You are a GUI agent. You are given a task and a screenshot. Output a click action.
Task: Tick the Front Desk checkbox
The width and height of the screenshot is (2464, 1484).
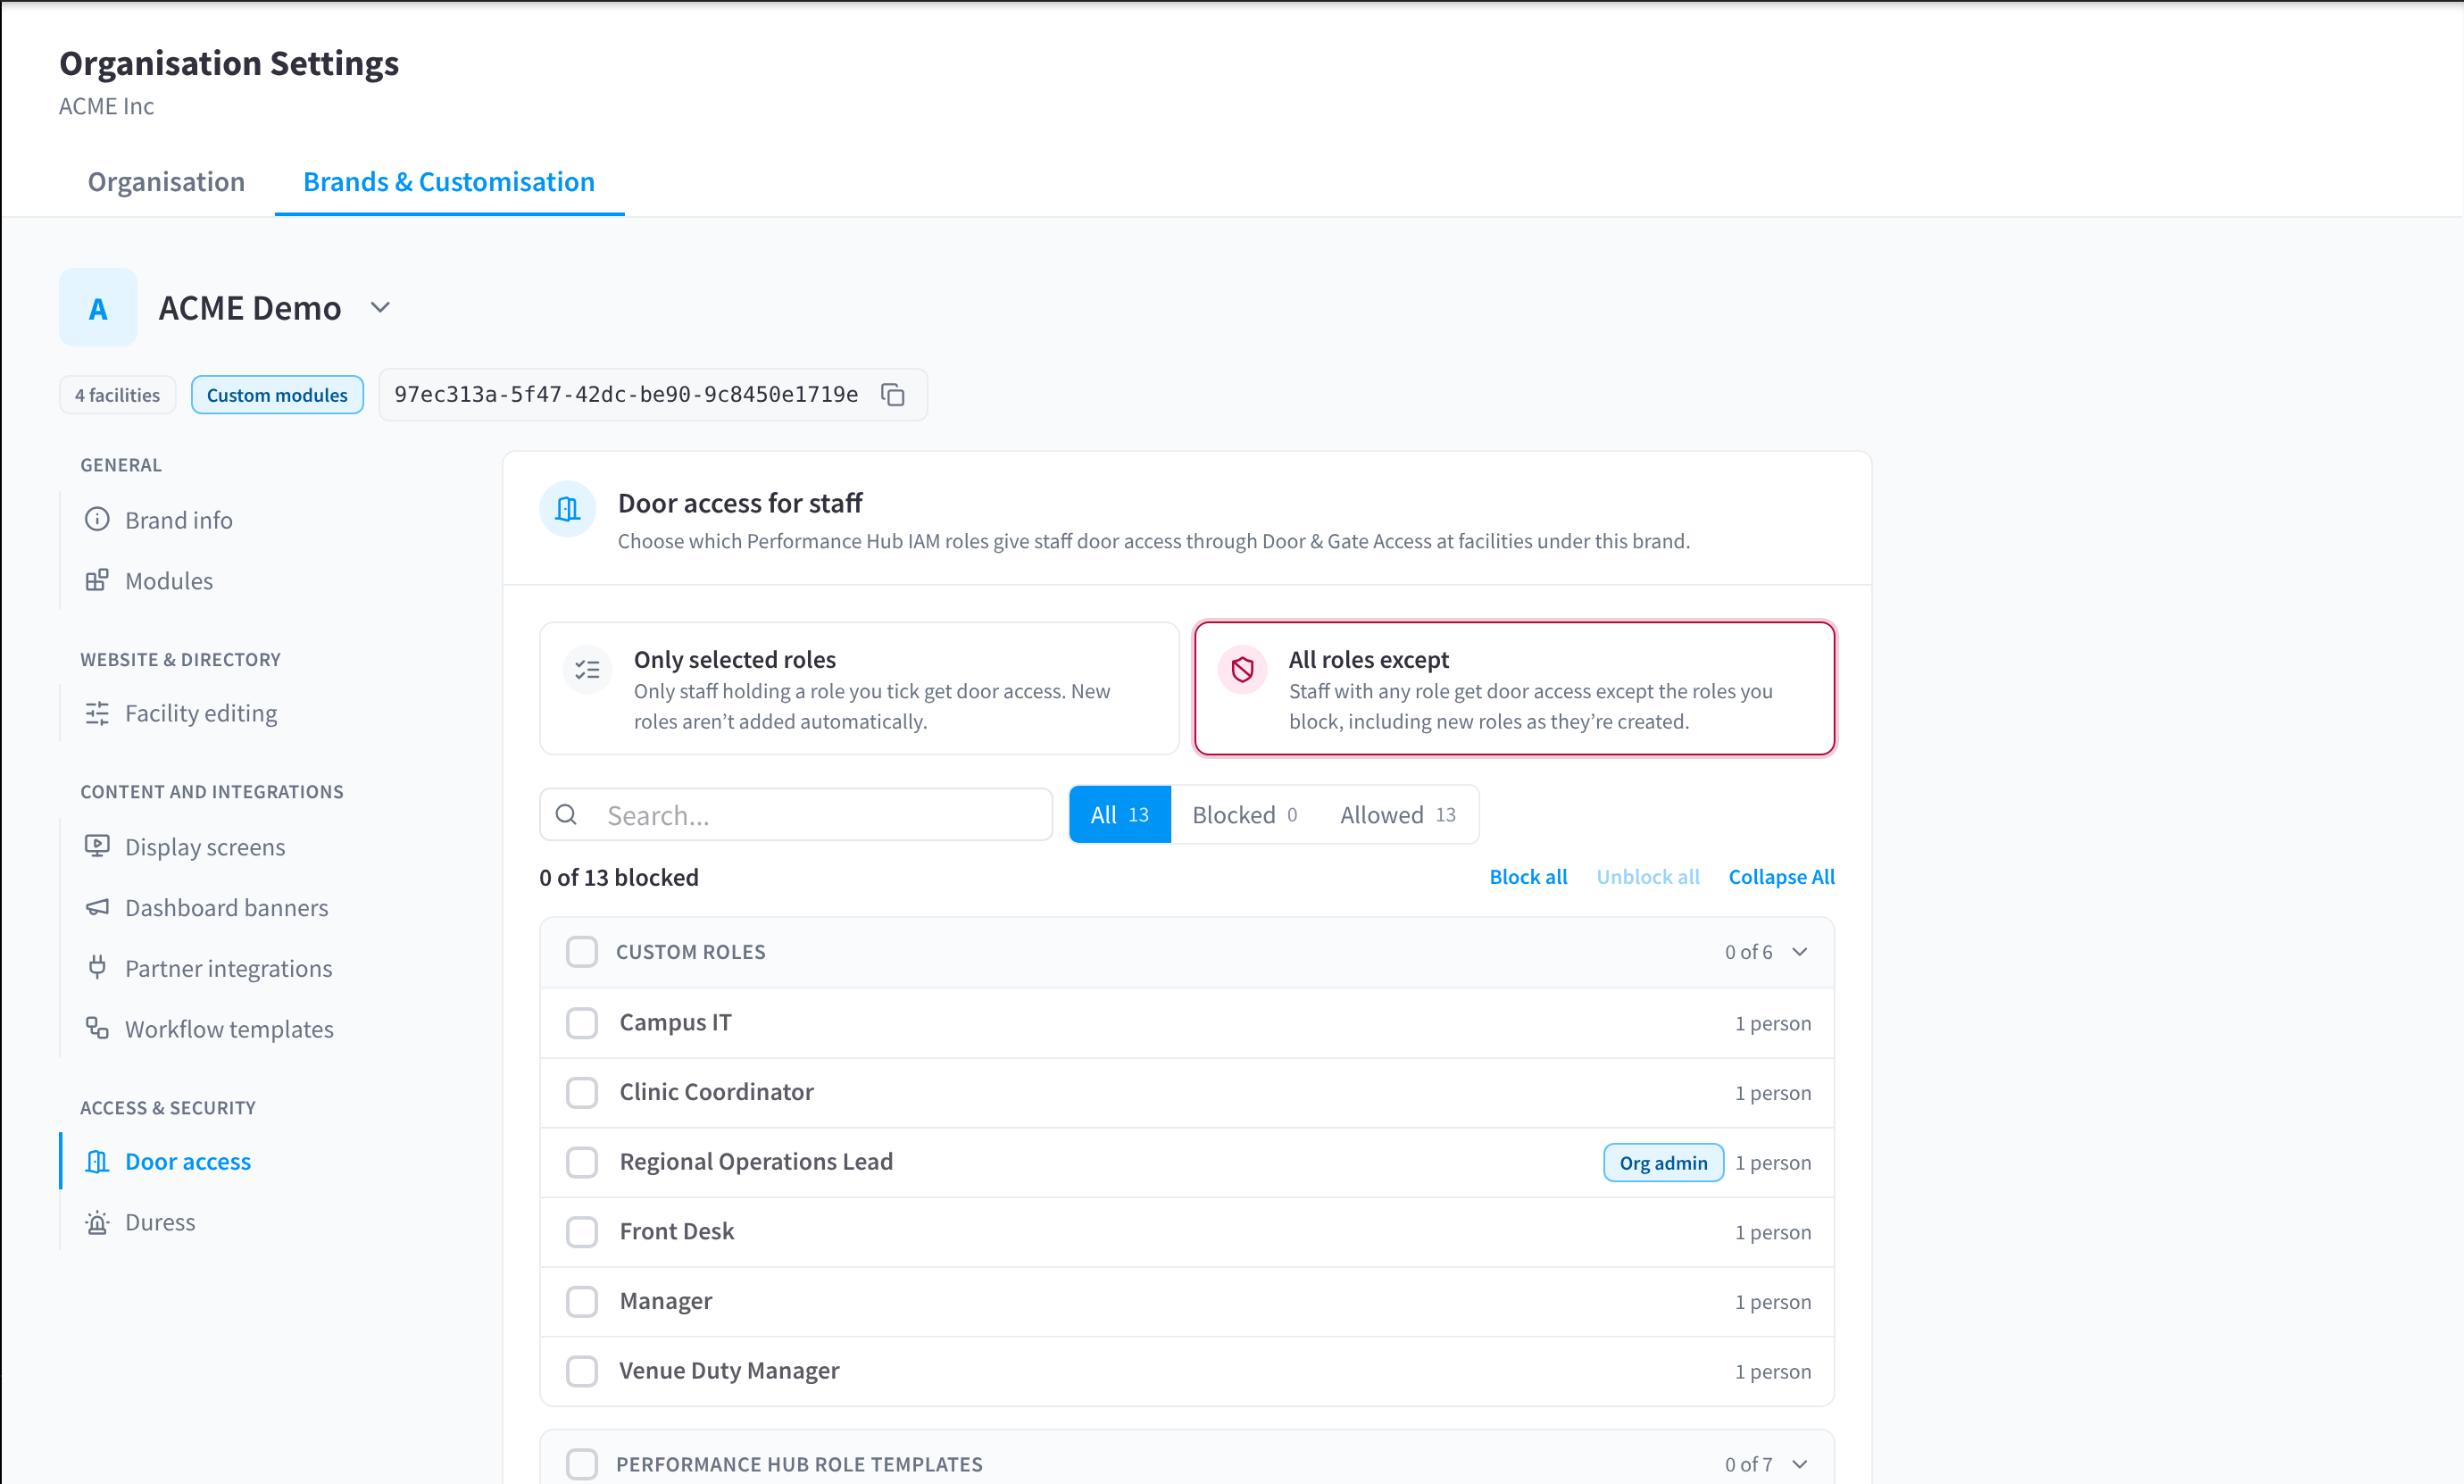pyautogui.click(x=582, y=1232)
